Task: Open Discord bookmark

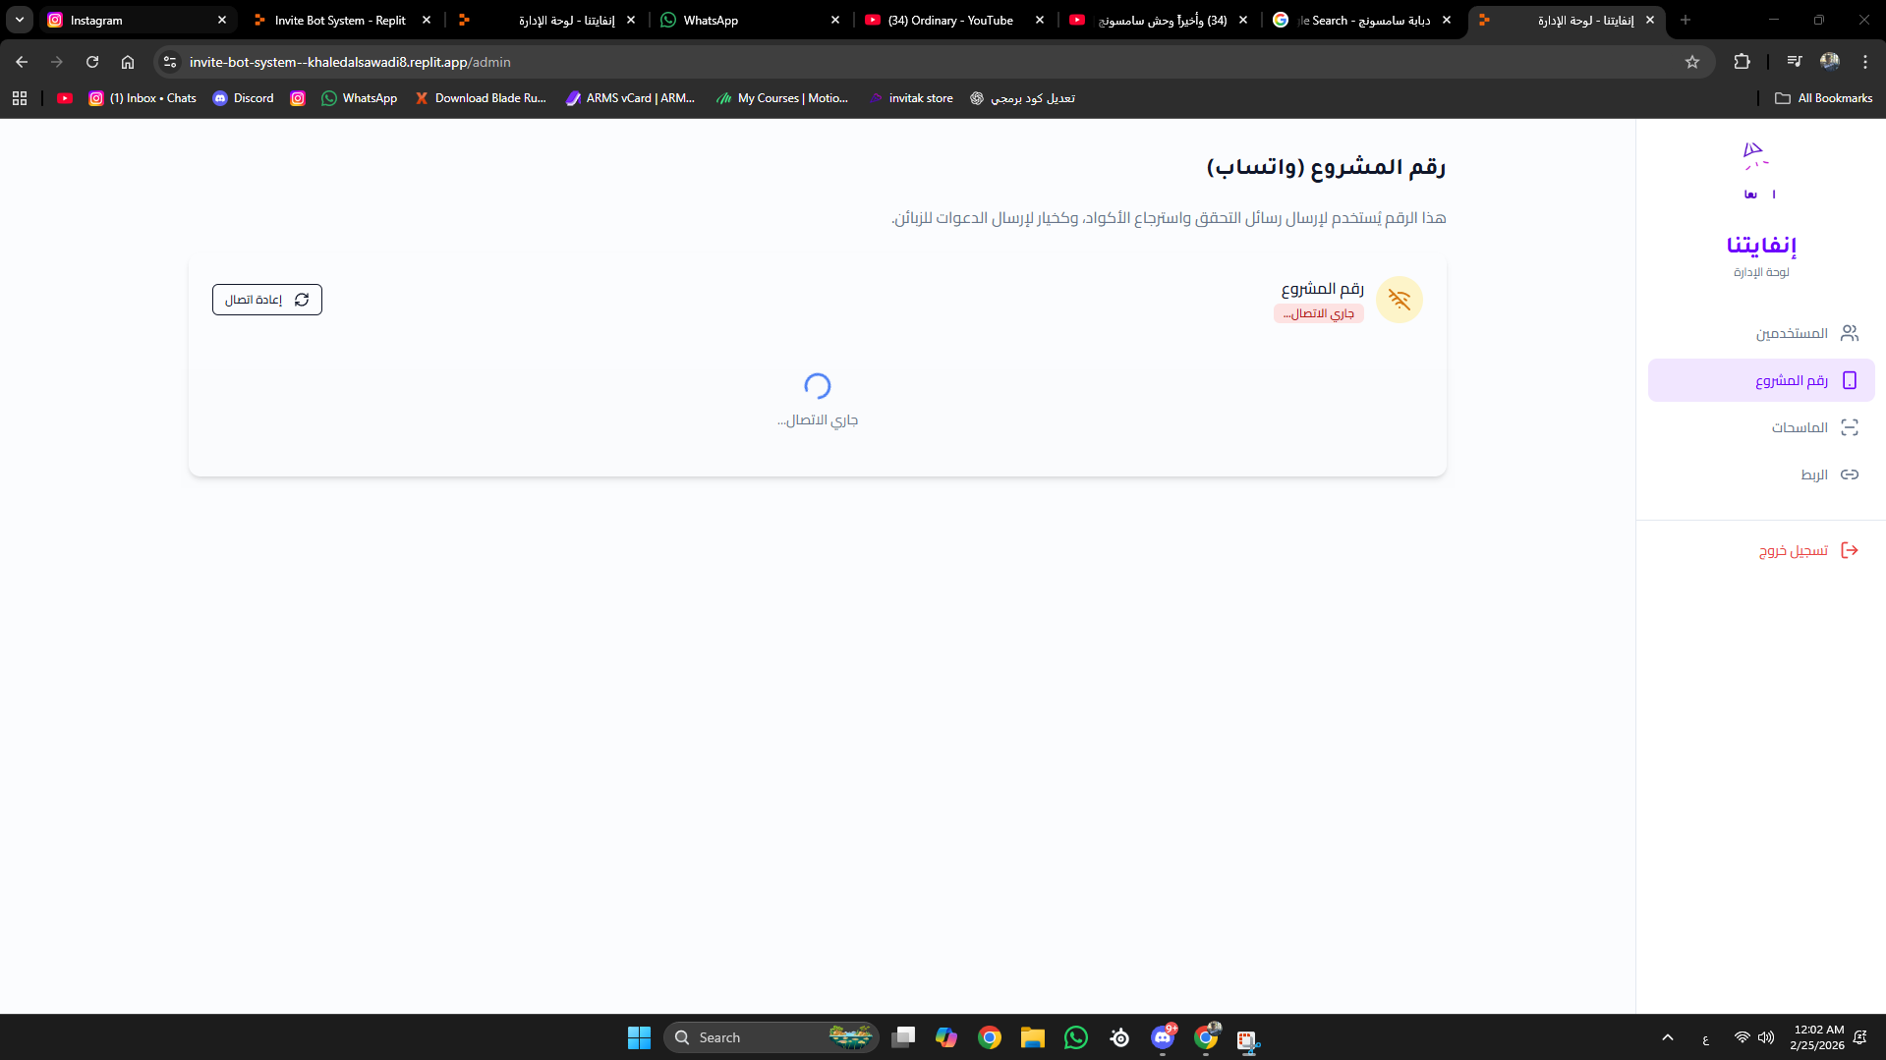Action: (x=244, y=98)
